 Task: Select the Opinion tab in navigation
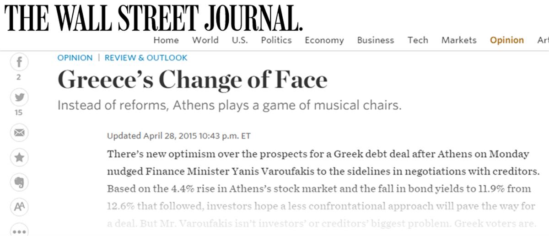(506, 40)
